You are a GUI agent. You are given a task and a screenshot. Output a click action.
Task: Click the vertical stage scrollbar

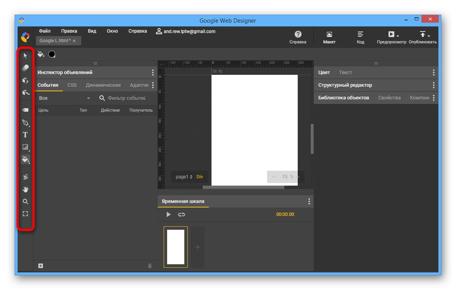(312, 138)
